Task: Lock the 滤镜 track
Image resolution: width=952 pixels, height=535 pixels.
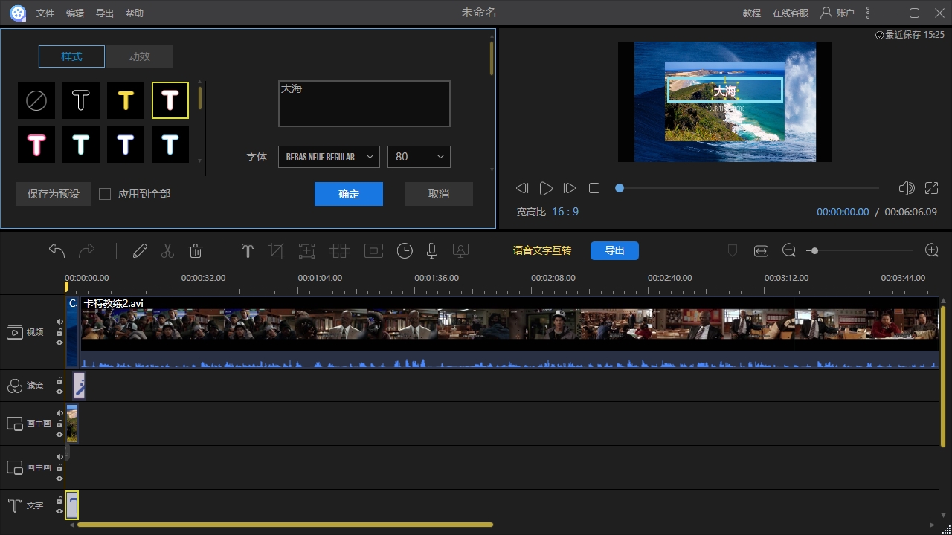Action: click(59, 380)
